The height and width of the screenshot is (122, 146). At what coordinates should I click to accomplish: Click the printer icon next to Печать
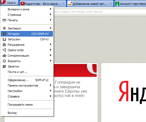coord(4,20)
